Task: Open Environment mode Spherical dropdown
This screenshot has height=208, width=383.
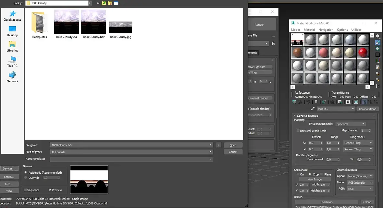Action: point(350,124)
